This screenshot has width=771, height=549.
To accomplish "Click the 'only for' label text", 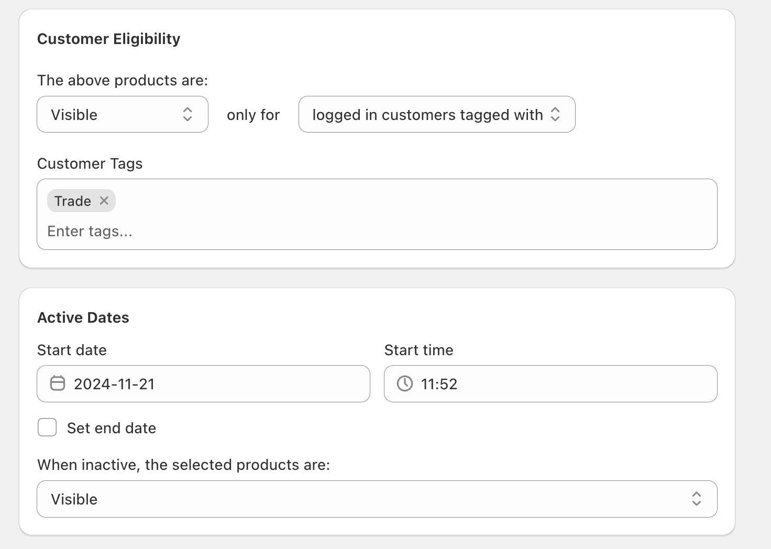I will pos(253,115).
